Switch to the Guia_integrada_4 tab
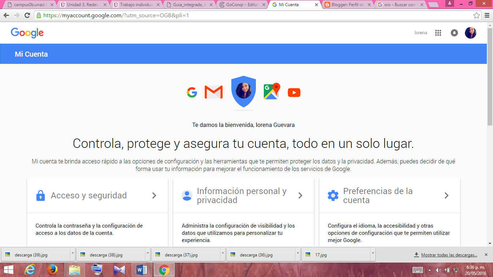Screen dimensions: 493x277 [189, 5]
